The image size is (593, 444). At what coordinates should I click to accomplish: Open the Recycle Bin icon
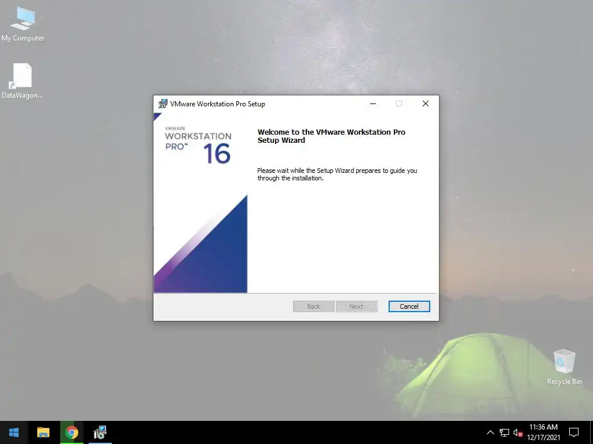point(564,367)
